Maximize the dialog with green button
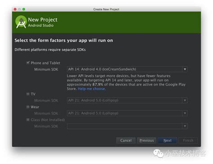213x164 pixels. coord(24,9)
